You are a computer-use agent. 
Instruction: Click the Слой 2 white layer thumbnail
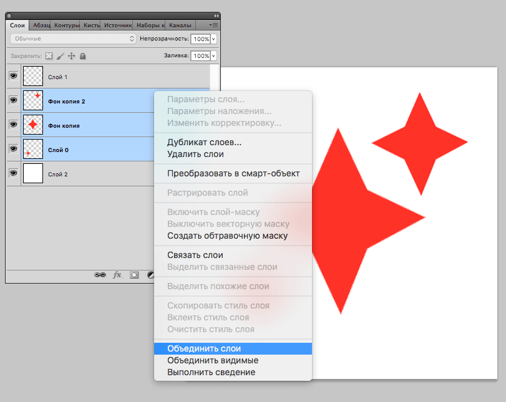pos(32,174)
